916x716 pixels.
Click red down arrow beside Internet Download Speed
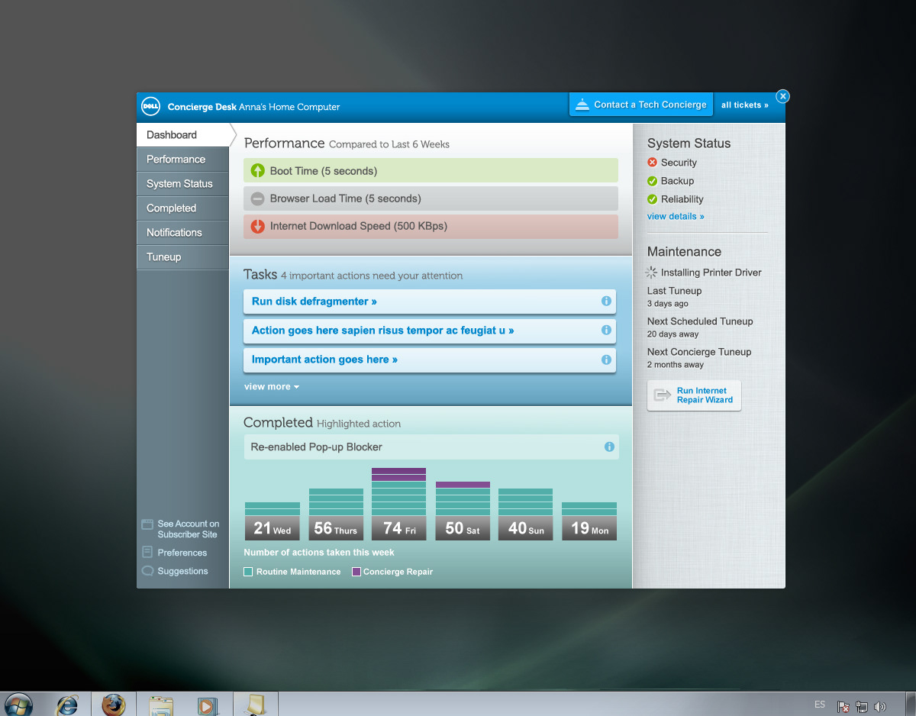(257, 226)
